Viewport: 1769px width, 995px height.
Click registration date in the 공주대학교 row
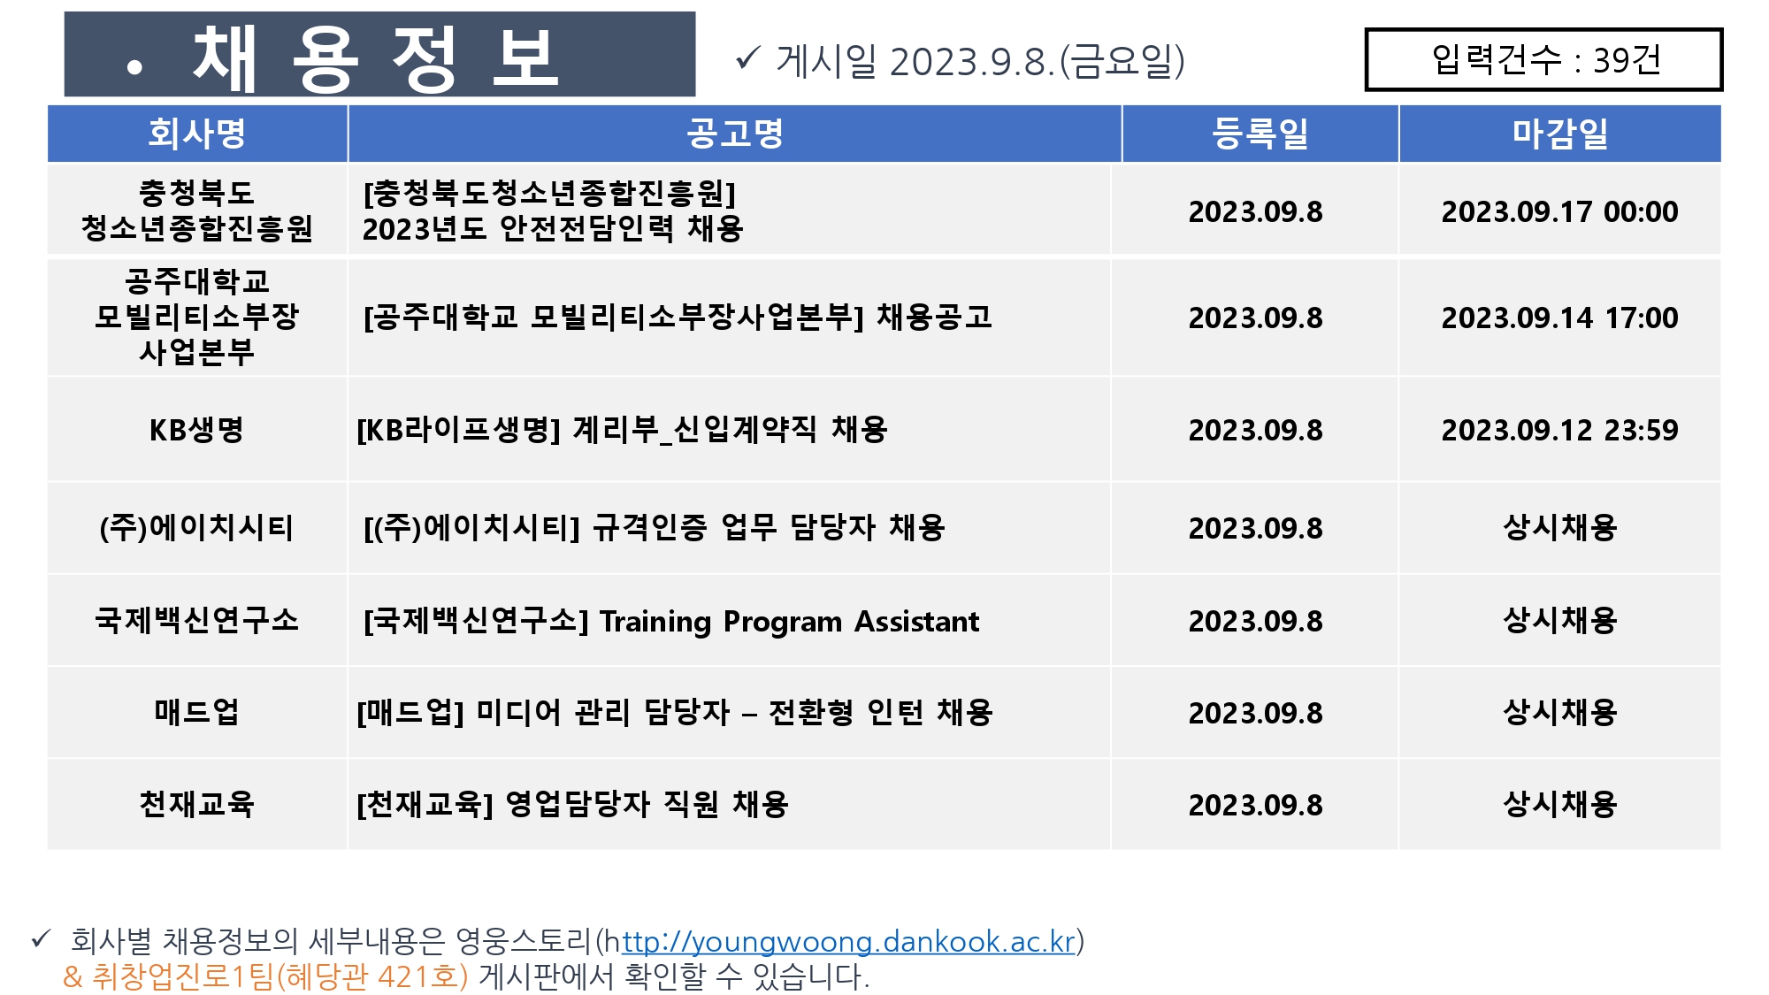(1255, 318)
